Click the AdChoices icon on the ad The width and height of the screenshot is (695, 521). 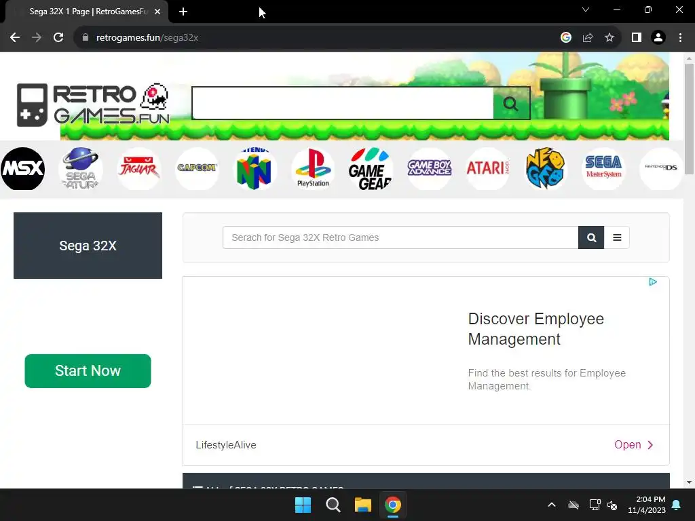pyautogui.click(x=653, y=282)
